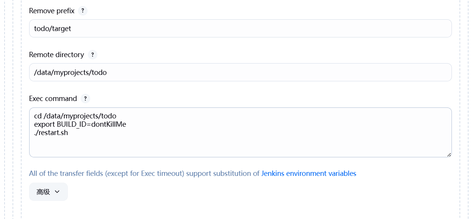This screenshot has width=475, height=219.
Task: Show help for Remote directory
Action: tap(92, 55)
